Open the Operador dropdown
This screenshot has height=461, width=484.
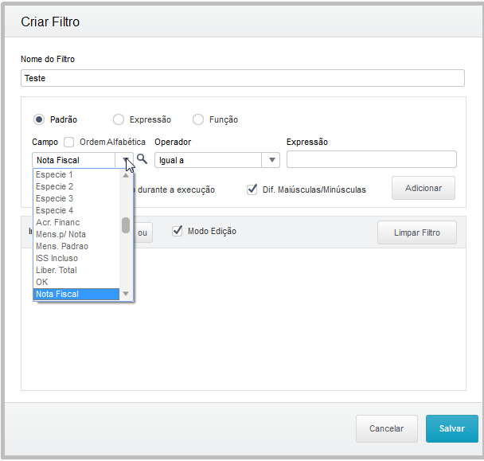(x=272, y=160)
